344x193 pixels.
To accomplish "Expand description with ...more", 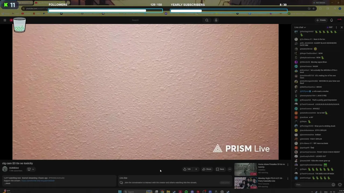I will [7, 183].
